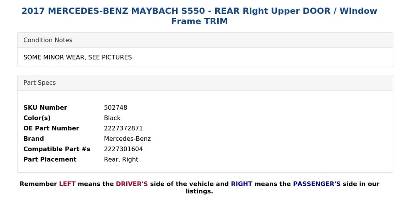Click the Part Placement label
The height and width of the screenshot is (201, 399).
50,159
